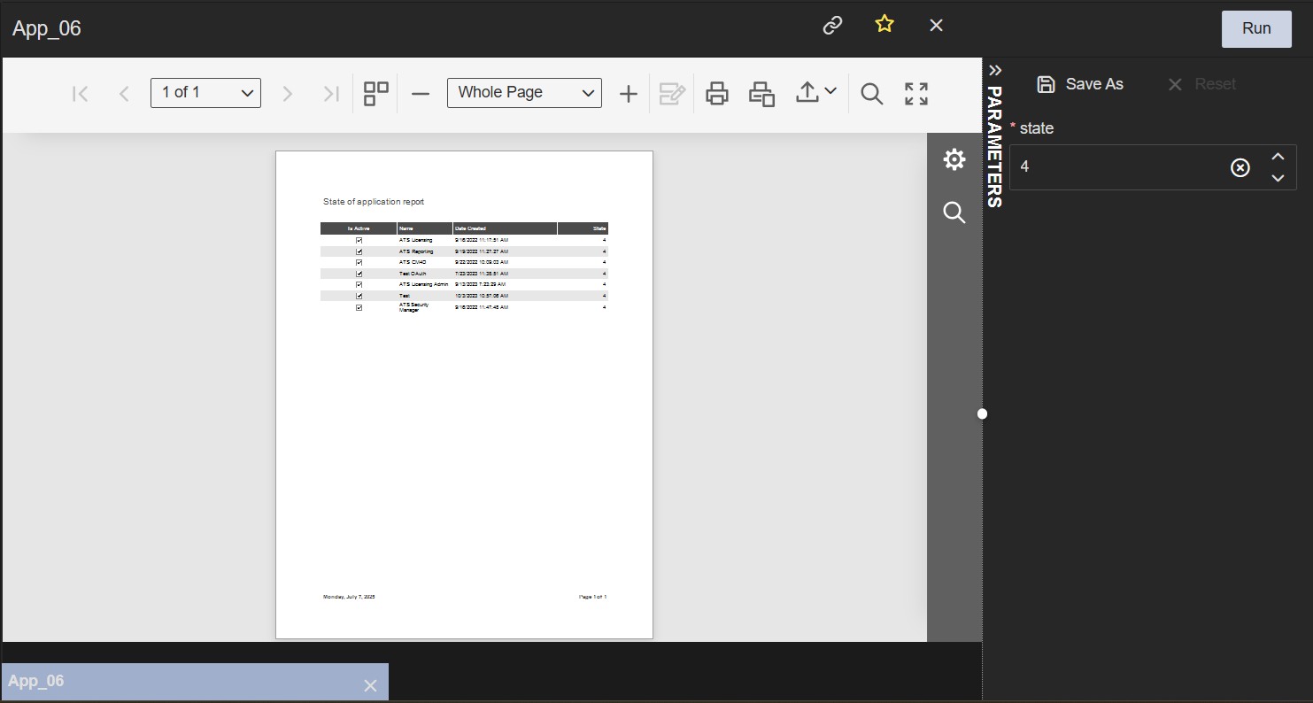This screenshot has height=703, width=1313.
Task: Click the Print icon in toolbar
Action: (x=717, y=94)
